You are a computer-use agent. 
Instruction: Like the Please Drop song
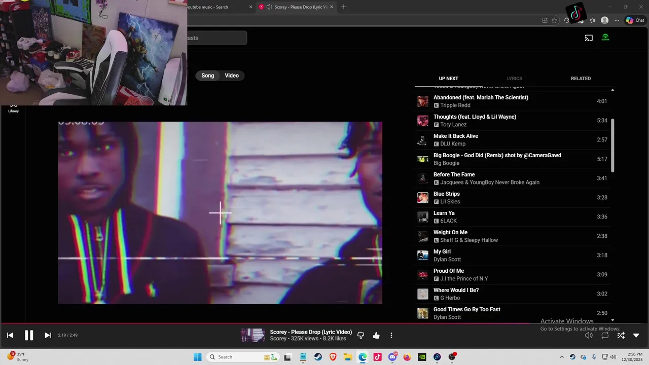tap(376, 335)
